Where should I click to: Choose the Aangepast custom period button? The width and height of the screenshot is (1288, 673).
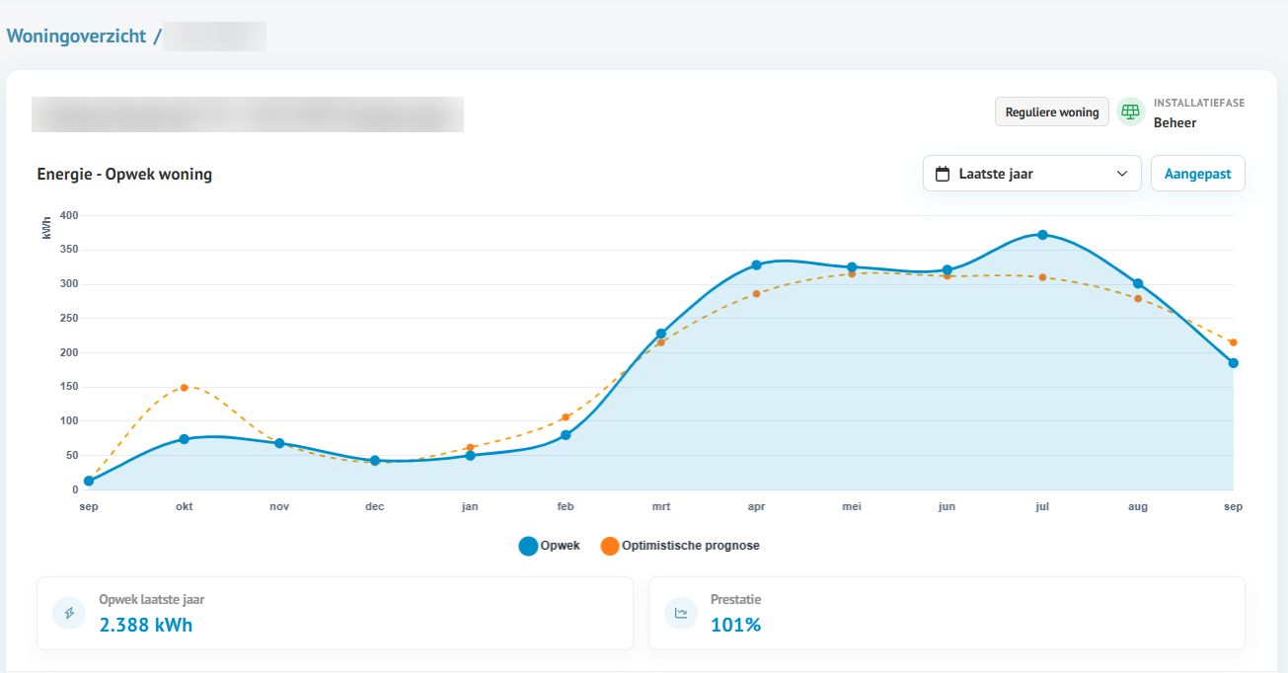pyautogui.click(x=1198, y=174)
